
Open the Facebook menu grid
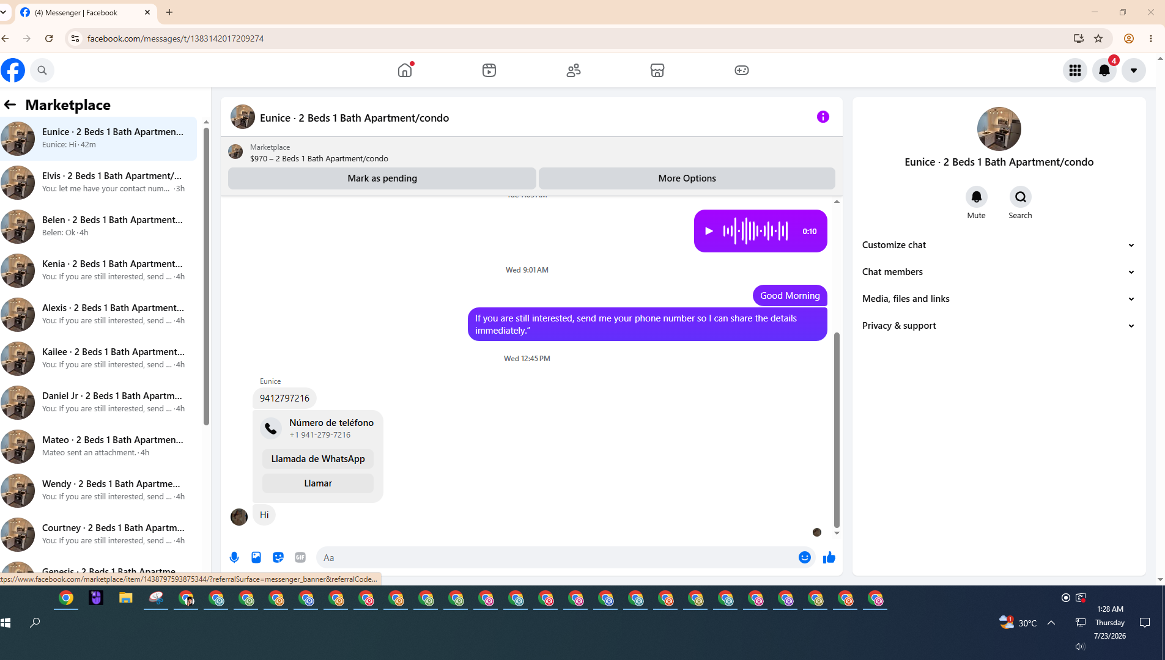tap(1075, 70)
